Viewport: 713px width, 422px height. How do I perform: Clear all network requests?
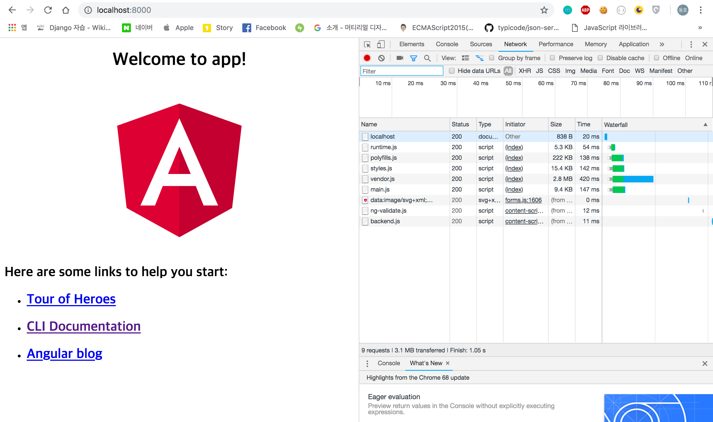click(x=382, y=58)
